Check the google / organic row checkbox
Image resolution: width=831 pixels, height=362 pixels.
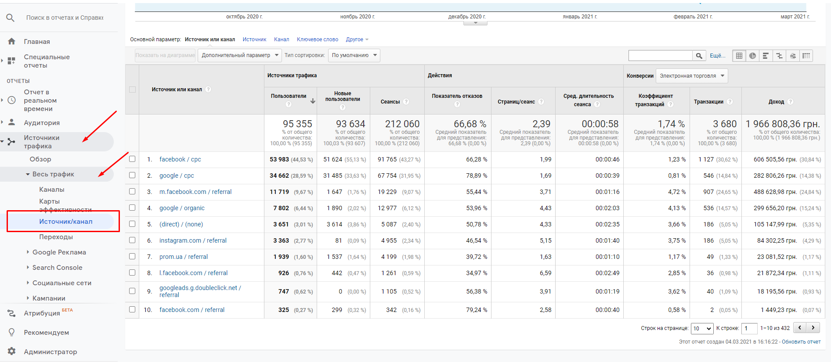pyautogui.click(x=132, y=208)
